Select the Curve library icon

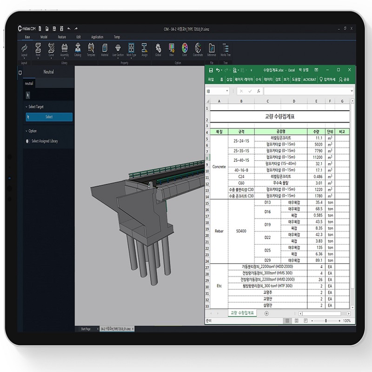(51, 50)
